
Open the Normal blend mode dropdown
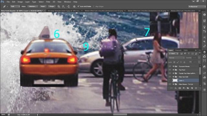click(177, 58)
